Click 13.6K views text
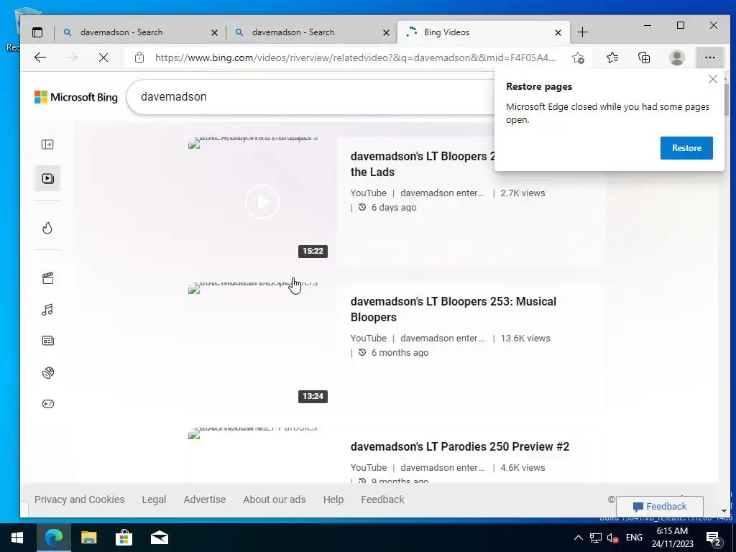The image size is (736, 552). 525,338
